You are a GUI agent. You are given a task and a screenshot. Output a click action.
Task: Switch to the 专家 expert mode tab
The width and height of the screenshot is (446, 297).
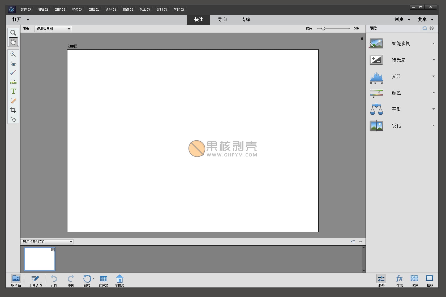246,20
